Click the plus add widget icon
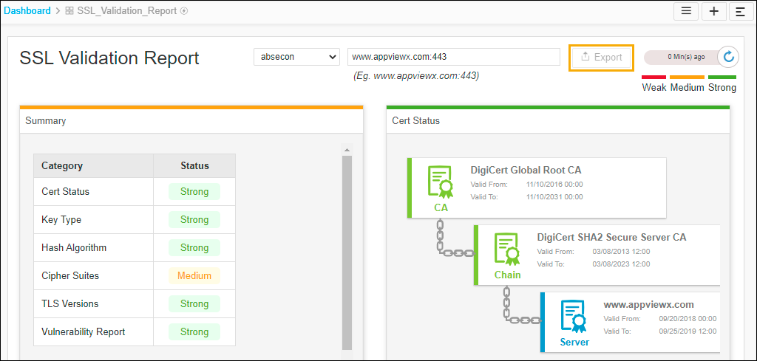 pyautogui.click(x=714, y=12)
